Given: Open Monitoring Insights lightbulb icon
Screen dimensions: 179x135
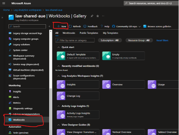Looking at the screenshot, I should coord(10,91).
